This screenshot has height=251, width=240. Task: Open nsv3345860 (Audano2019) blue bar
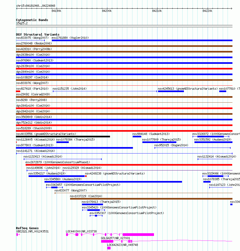click(x=113, y=182)
